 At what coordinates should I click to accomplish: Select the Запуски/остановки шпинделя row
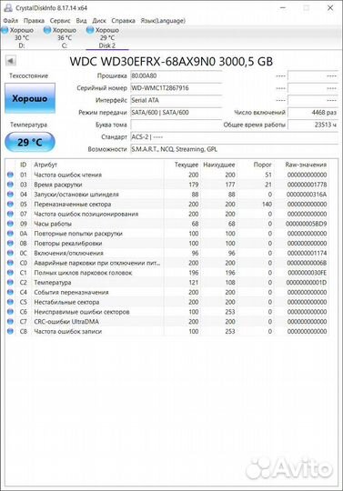point(167,195)
